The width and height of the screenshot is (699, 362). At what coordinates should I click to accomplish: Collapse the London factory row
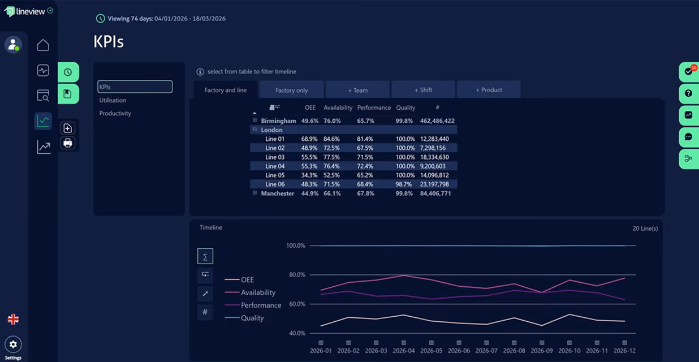[x=254, y=130]
